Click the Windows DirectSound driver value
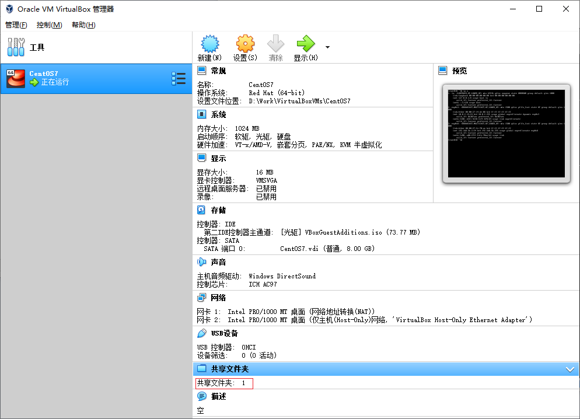The height and width of the screenshot is (419, 580). tap(282, 276)
